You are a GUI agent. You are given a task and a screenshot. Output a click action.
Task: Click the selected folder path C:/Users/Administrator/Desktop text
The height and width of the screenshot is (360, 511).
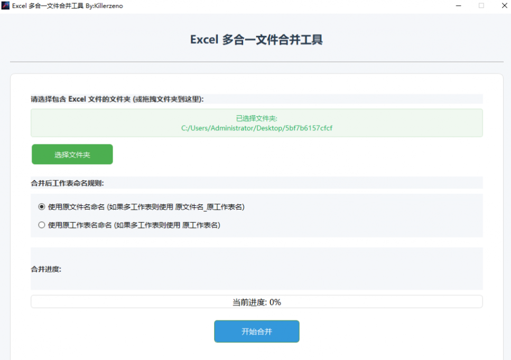click(256, 128)
